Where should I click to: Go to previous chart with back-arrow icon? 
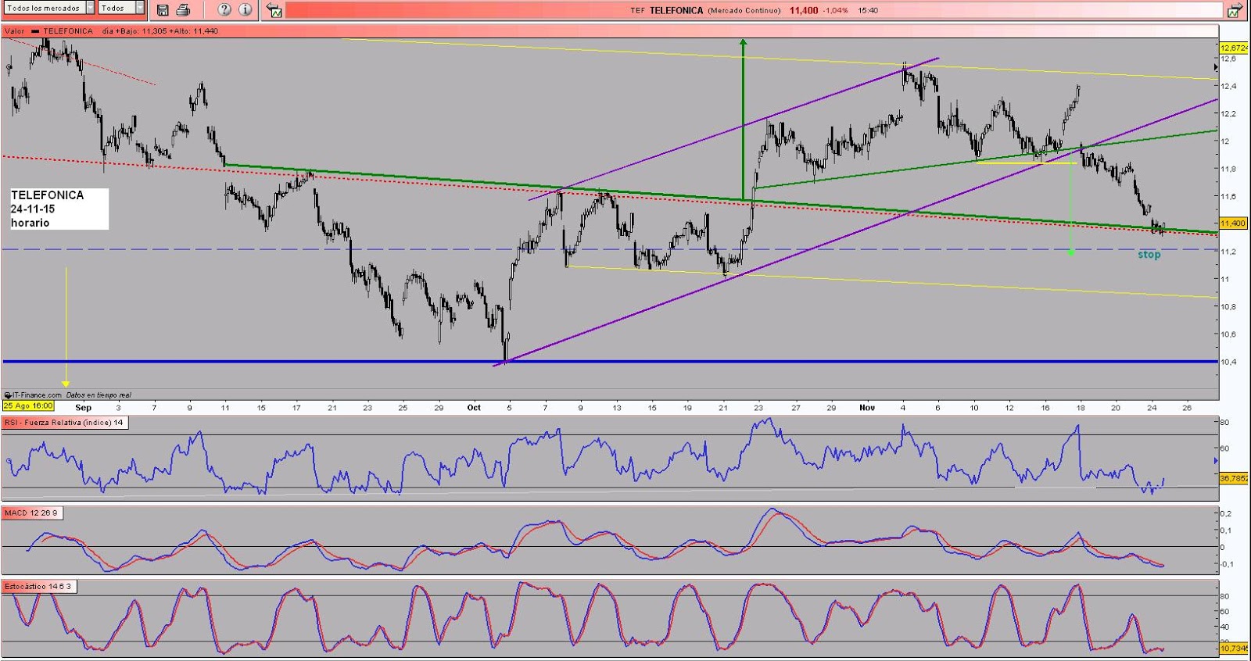274,10
